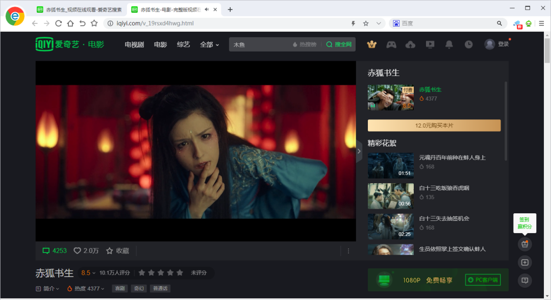The width and height of the screenshot is (551, 300).
Task: Click the user avatar icon
Action: (x=489, y=44)
